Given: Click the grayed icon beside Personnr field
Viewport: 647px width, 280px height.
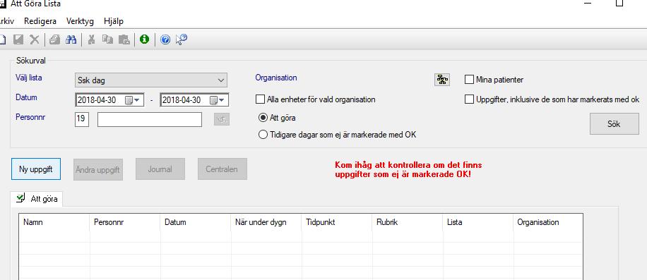Looking at the screenshot, I should (x=222, y=119).
